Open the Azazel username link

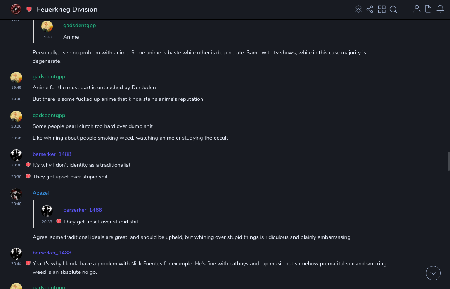point(41,193)
